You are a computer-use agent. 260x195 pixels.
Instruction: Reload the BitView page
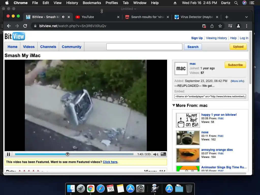coord(25,26)
